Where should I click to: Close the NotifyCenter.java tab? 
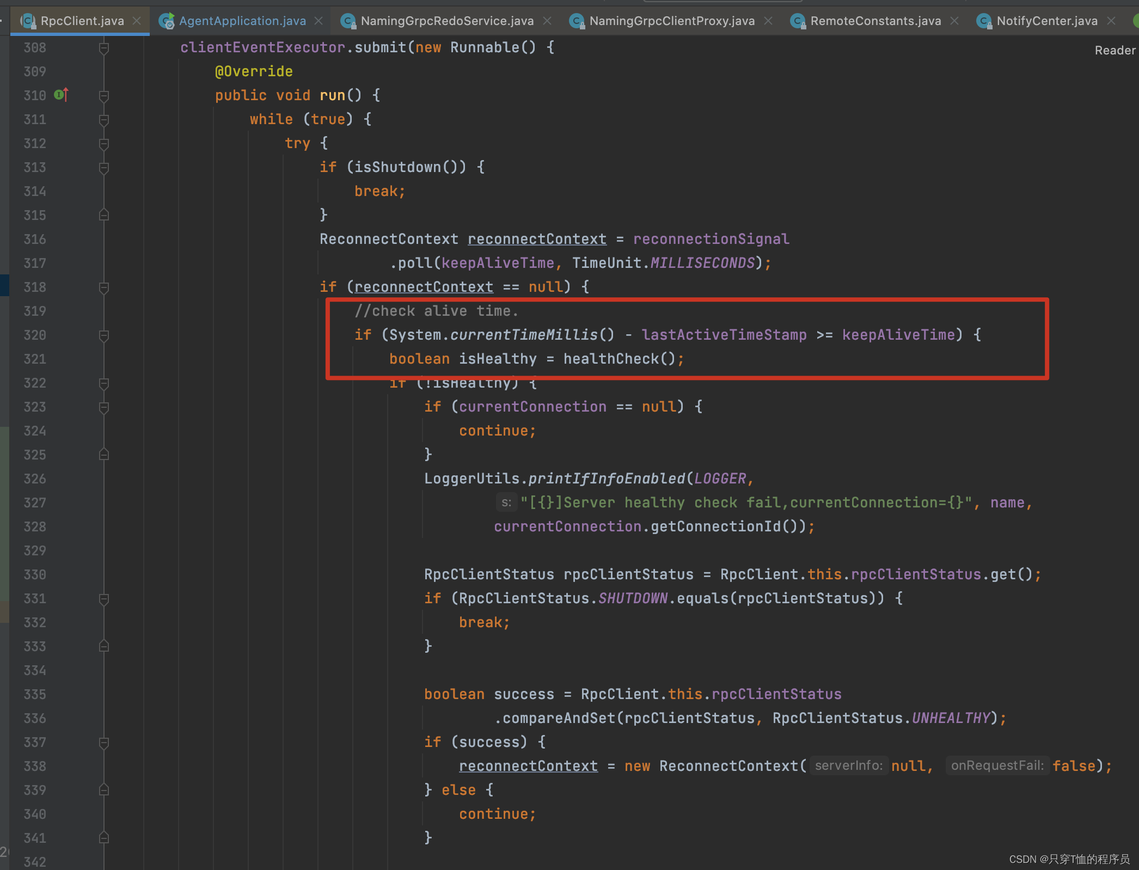1111,21
